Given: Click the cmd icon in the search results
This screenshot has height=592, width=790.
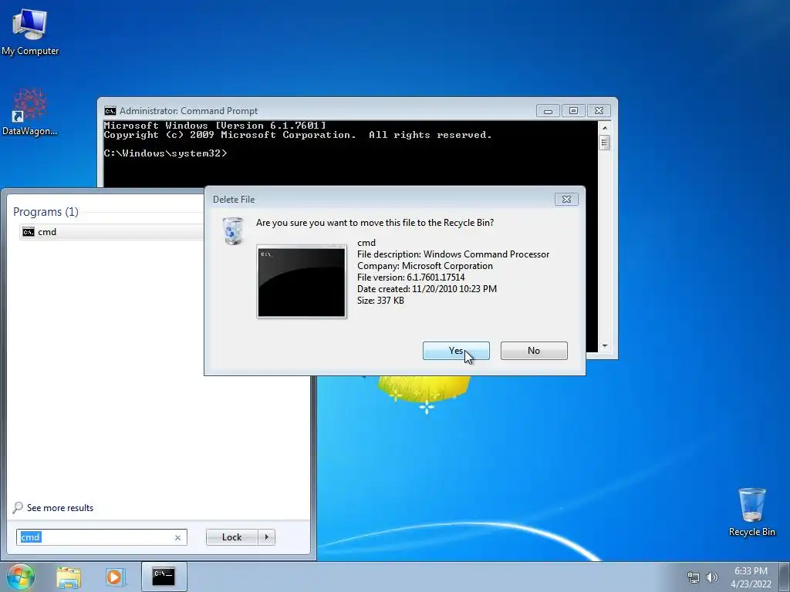Looking at the screenshot, I should click(x=29, y=231).
